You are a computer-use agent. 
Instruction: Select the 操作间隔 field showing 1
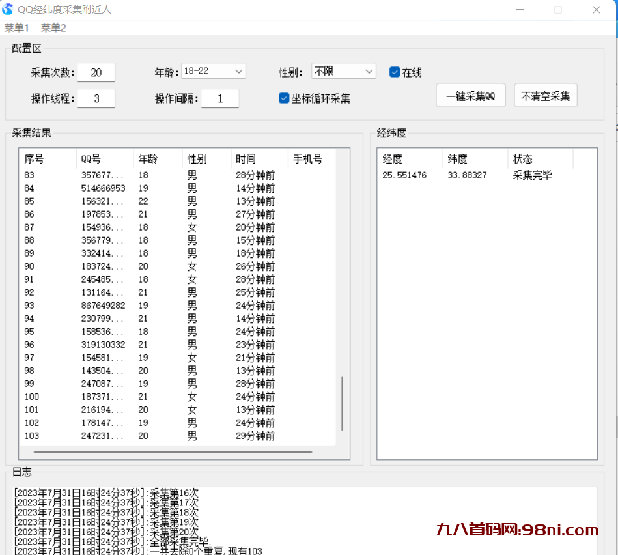click(x=220, y=98)
